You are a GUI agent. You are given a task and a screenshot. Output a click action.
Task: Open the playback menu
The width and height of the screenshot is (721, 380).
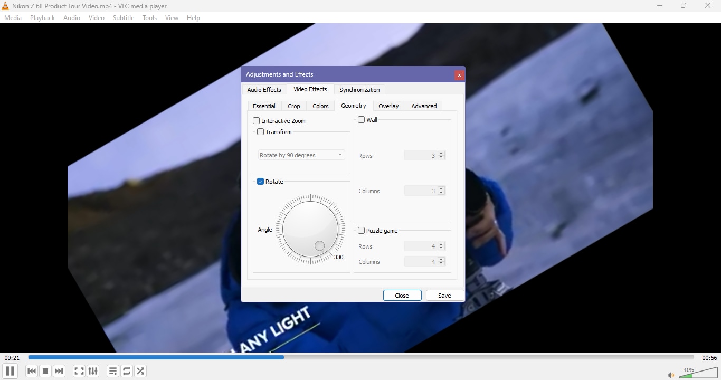tap(43, 18)
